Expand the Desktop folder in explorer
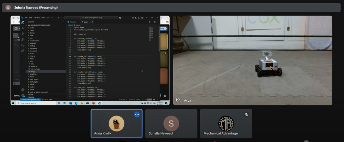 (46, 46)
